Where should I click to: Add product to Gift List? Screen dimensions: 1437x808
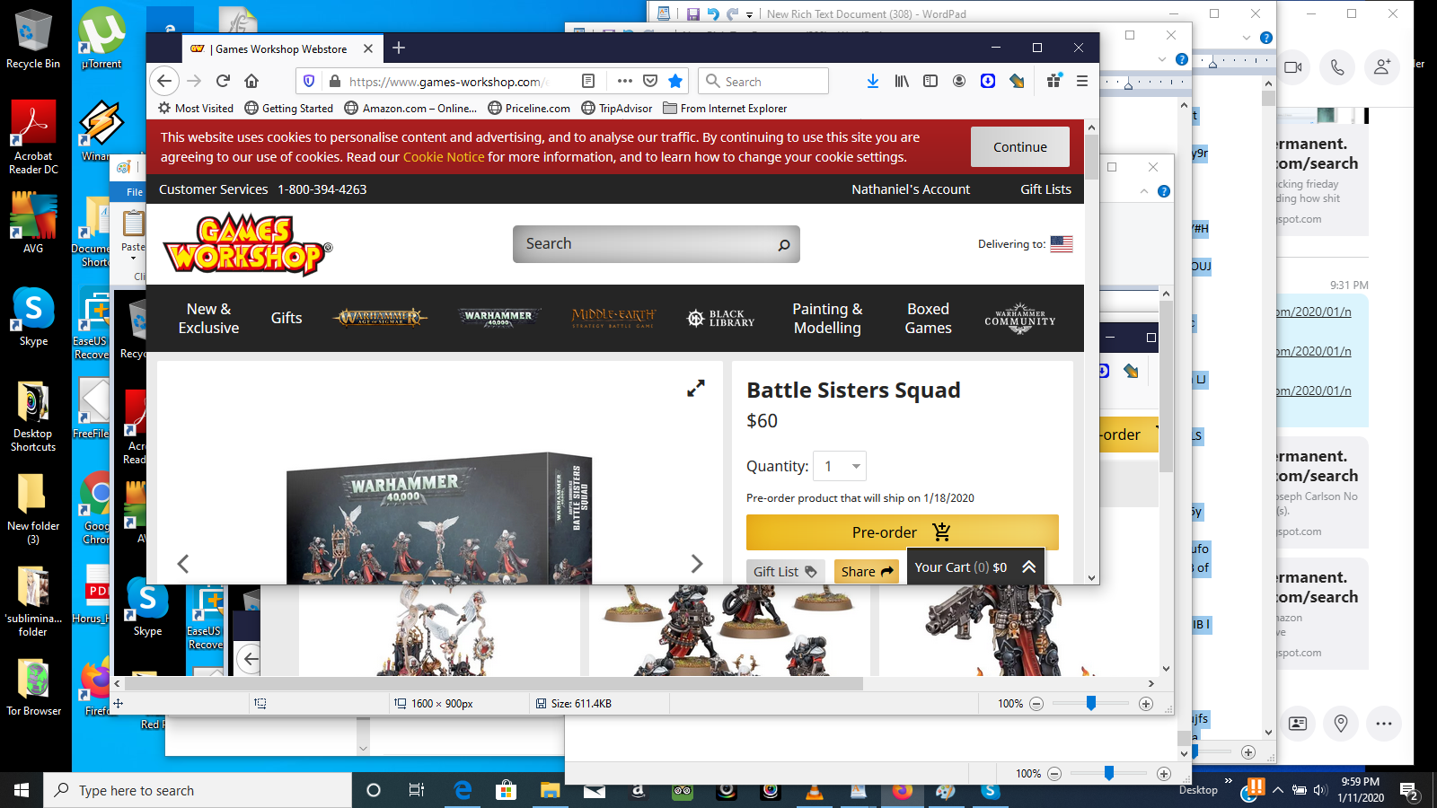[785, 571]
